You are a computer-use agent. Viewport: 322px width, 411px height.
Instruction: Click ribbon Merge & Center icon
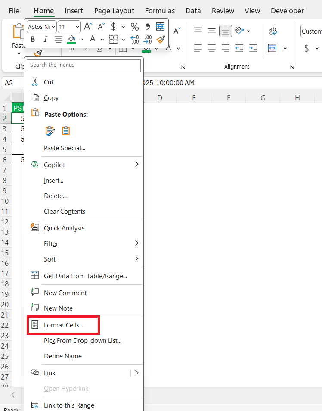[x=272, y=48]
